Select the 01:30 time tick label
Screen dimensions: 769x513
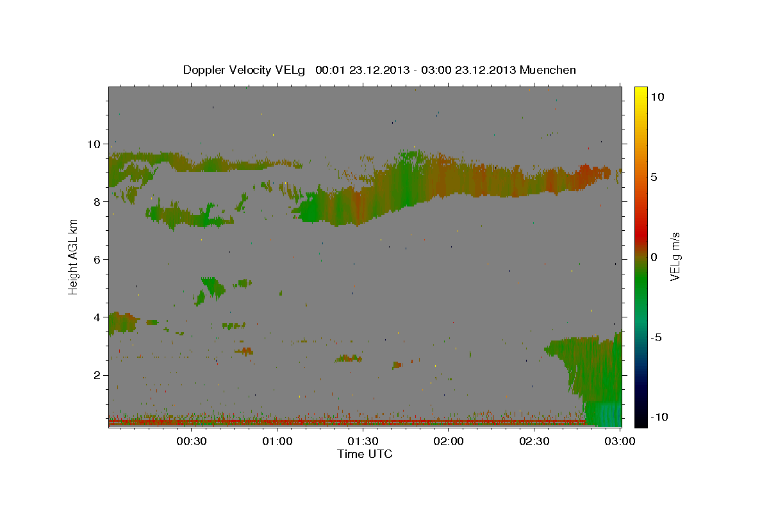click(x=363, y=442)
